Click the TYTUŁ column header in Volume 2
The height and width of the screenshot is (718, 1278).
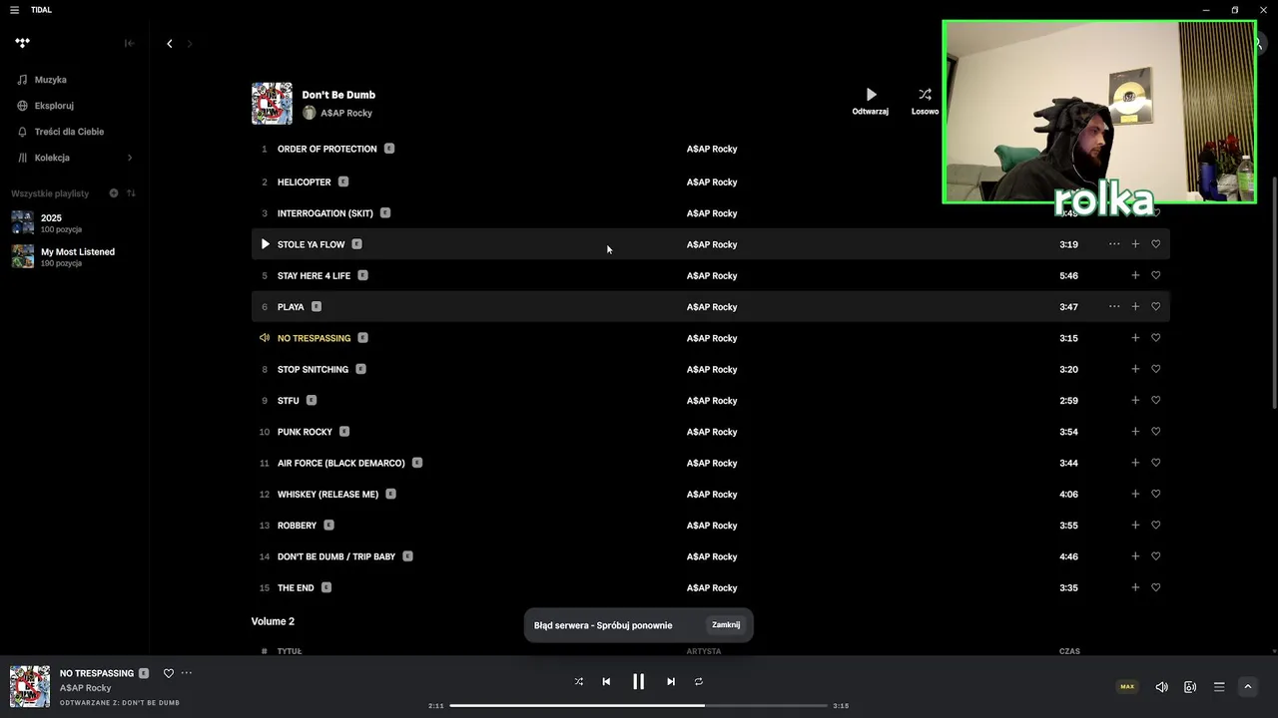[x=290, y=651]
